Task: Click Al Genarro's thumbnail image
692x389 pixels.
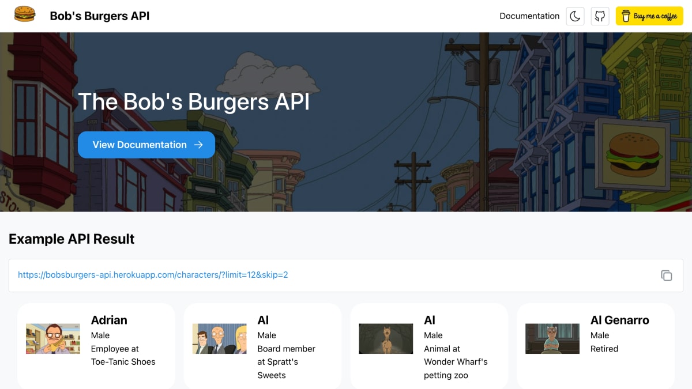Action: [x=552, y=339]
